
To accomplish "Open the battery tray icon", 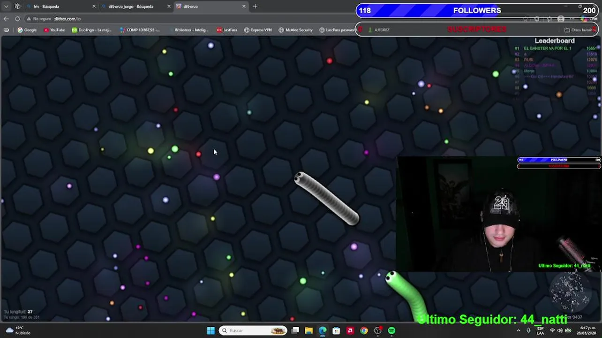I will coord(568,330).
